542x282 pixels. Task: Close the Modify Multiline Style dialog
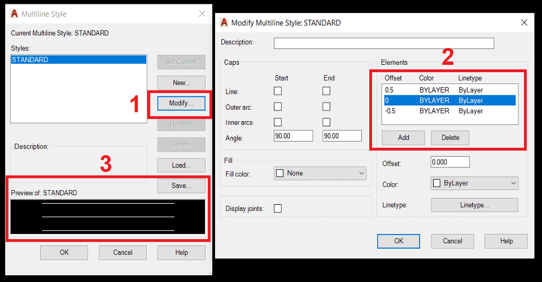coord(524,23)
